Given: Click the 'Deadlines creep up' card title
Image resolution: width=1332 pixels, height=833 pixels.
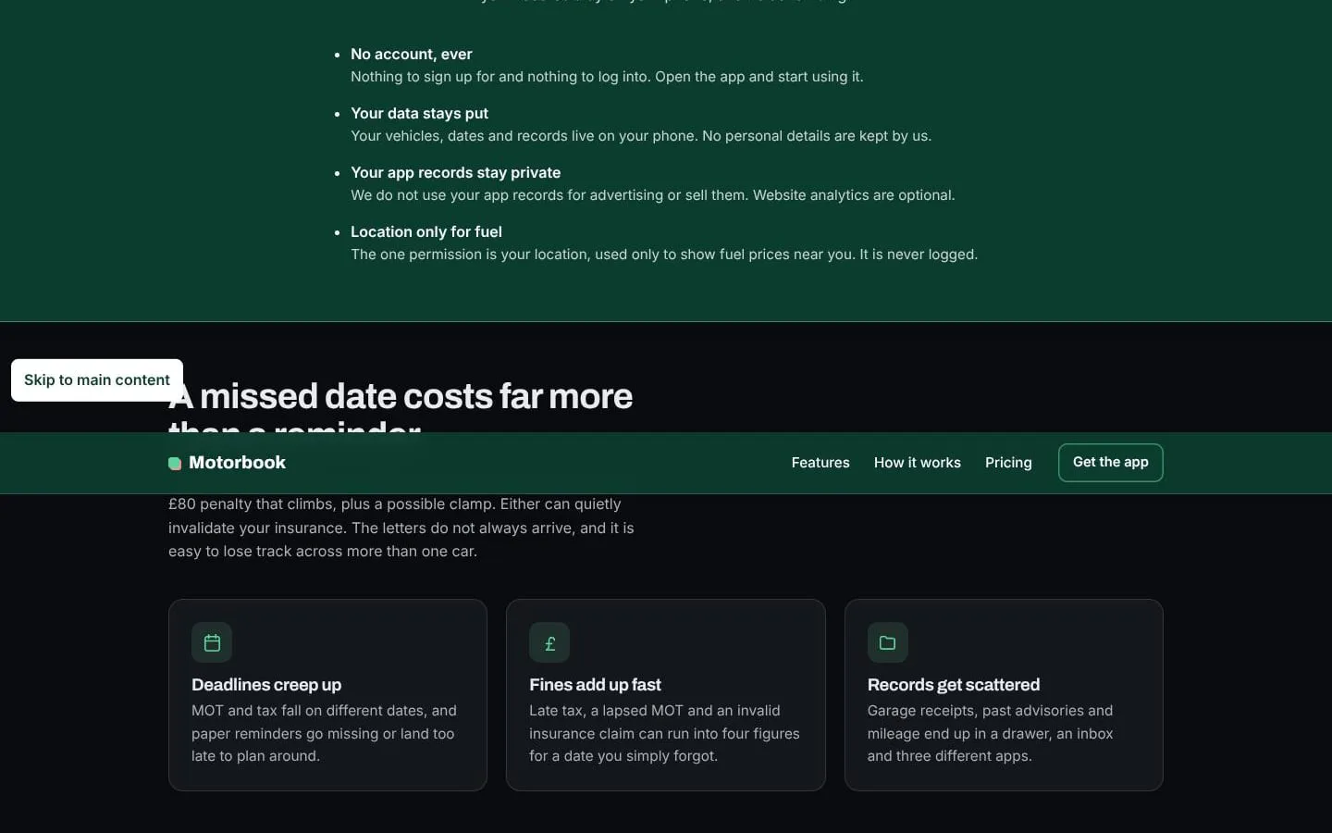Looking at the screenshot, I should coord(266,685).
